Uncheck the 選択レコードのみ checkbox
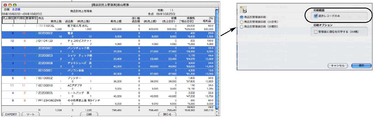This screenshot has width=374, height=117. click(316, 16)
